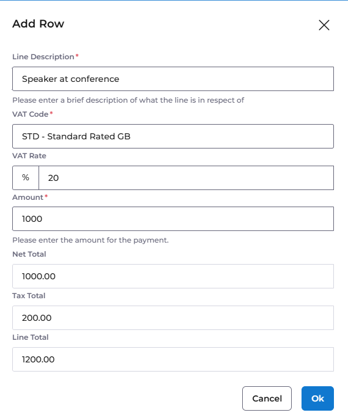Open the VAT Code combo box
348x418 pixels.
[x=173, y=136]
